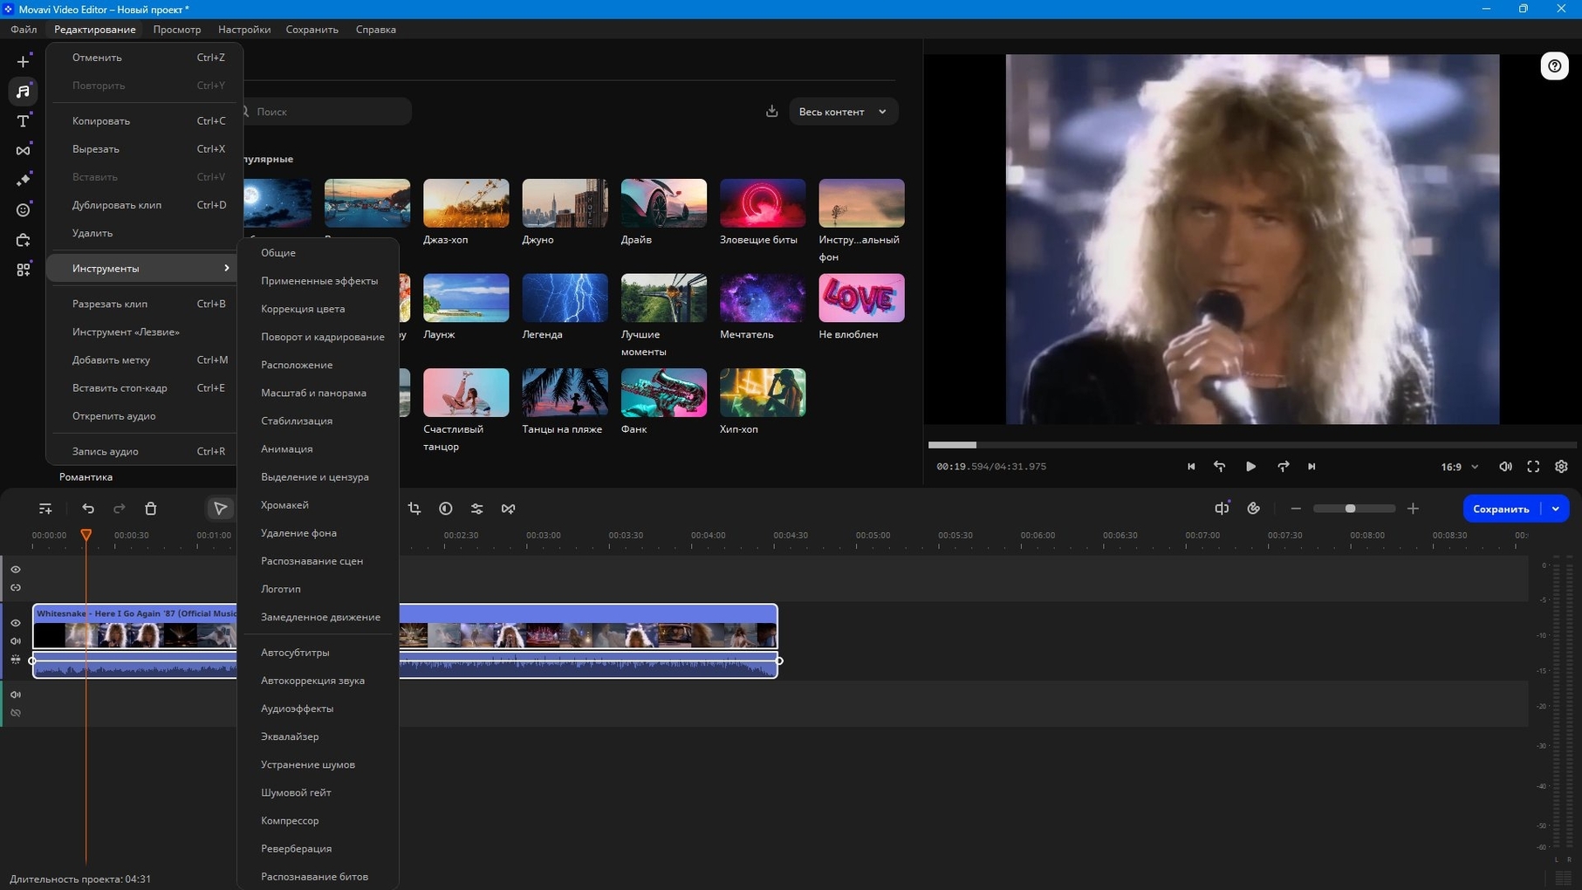Undo last action on timeline toolbar
1582x890 pixels.
pos(88,509)
